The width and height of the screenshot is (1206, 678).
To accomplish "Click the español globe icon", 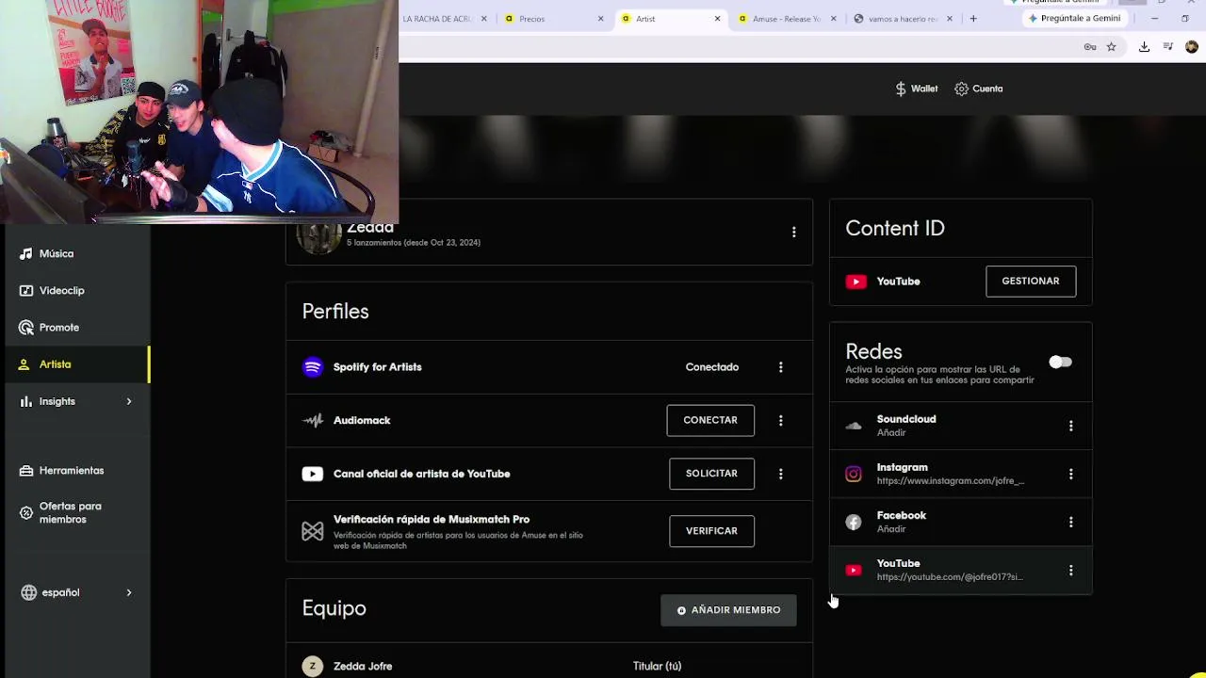I will [x=28, y=592].
